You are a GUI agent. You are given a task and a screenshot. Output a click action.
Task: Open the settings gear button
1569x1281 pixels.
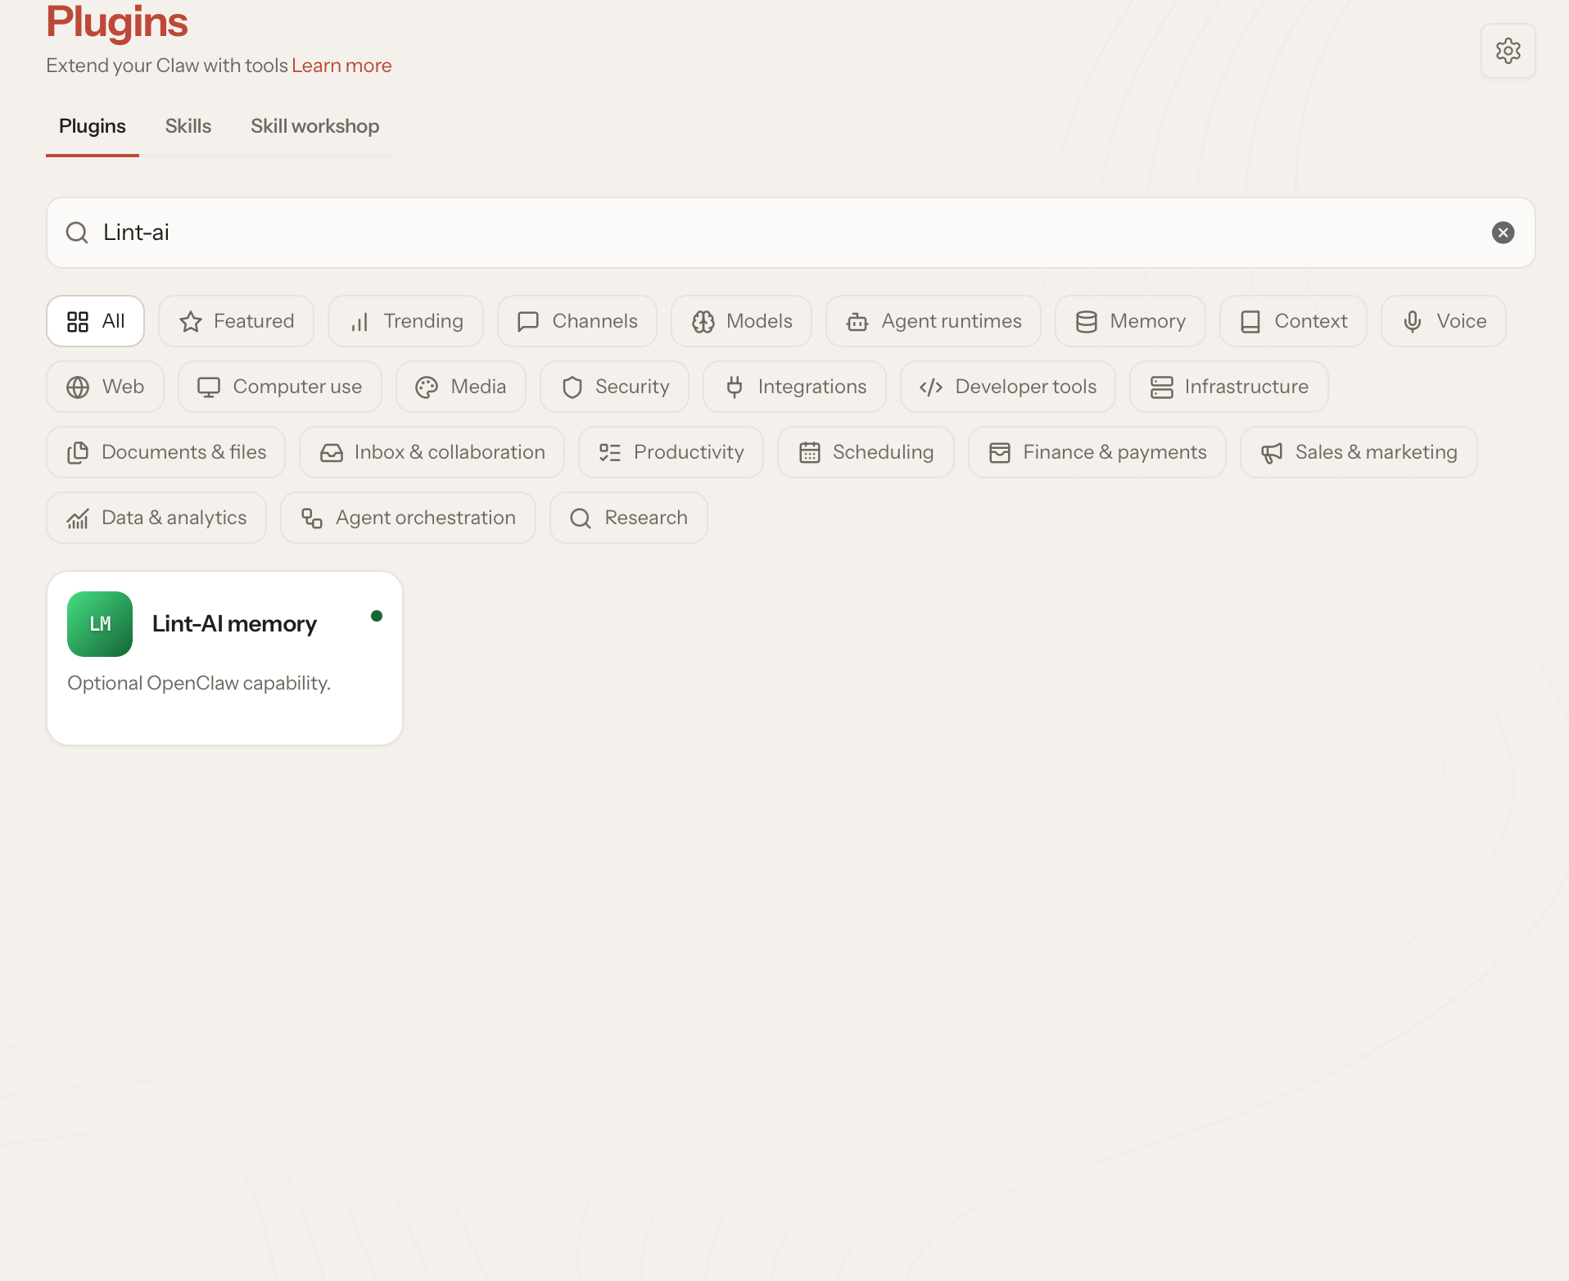click(1508, 51)
